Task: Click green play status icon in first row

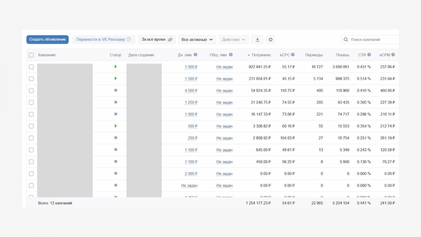Action: coord(116,67)
